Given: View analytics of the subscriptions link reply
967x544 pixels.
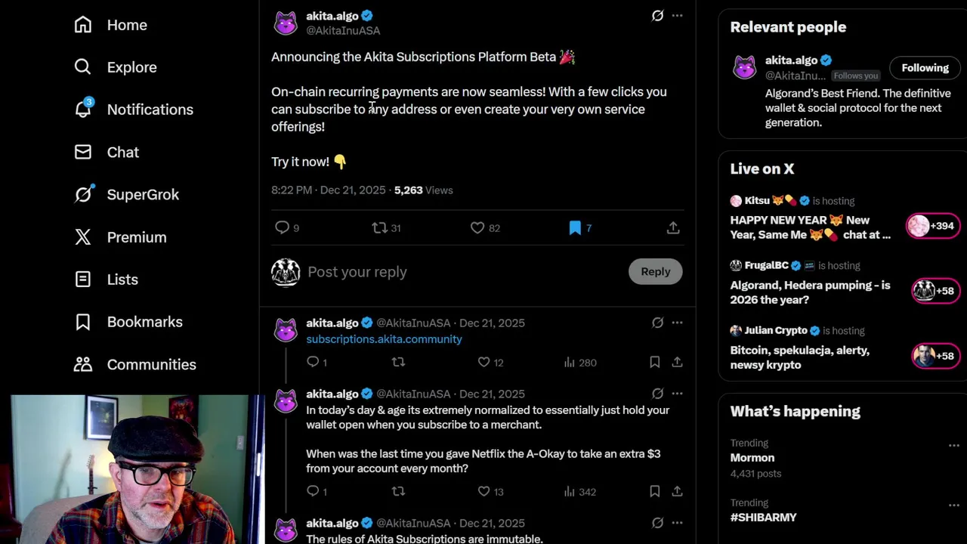Looking at the screenshot, I should [x=580, y=363].
